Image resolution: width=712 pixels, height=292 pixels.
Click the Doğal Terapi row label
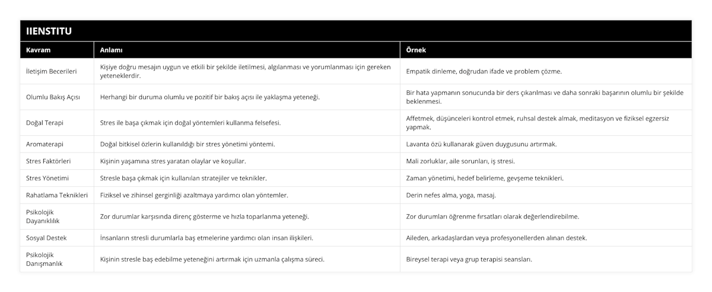45,123
